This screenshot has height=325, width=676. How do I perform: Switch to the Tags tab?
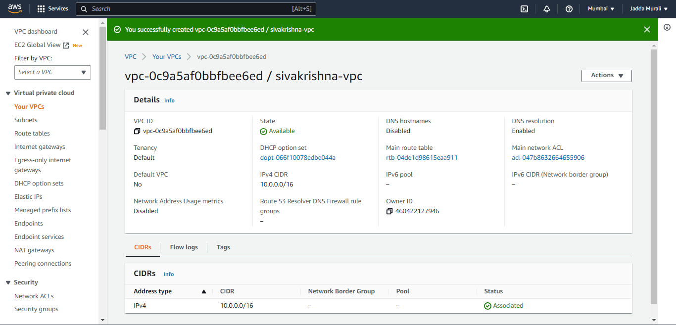(223, 247)
